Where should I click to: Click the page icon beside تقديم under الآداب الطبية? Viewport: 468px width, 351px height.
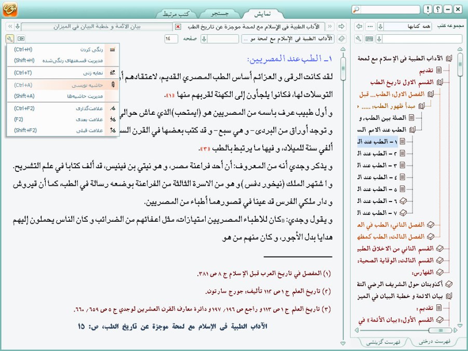coord(439,70)
